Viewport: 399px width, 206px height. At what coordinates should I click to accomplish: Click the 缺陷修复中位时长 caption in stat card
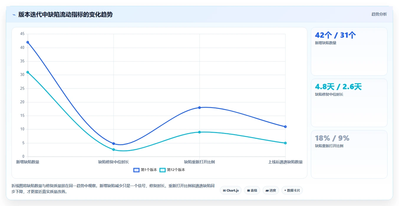329,94
